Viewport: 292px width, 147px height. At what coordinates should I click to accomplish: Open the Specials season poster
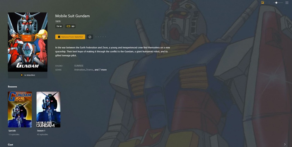coord(20,110)
